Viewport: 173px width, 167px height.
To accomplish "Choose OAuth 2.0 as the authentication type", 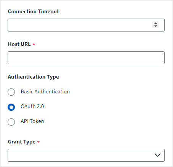I will [x=11, y=107].
